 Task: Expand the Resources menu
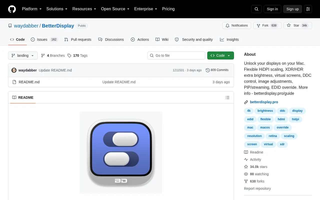coord(84,9)
